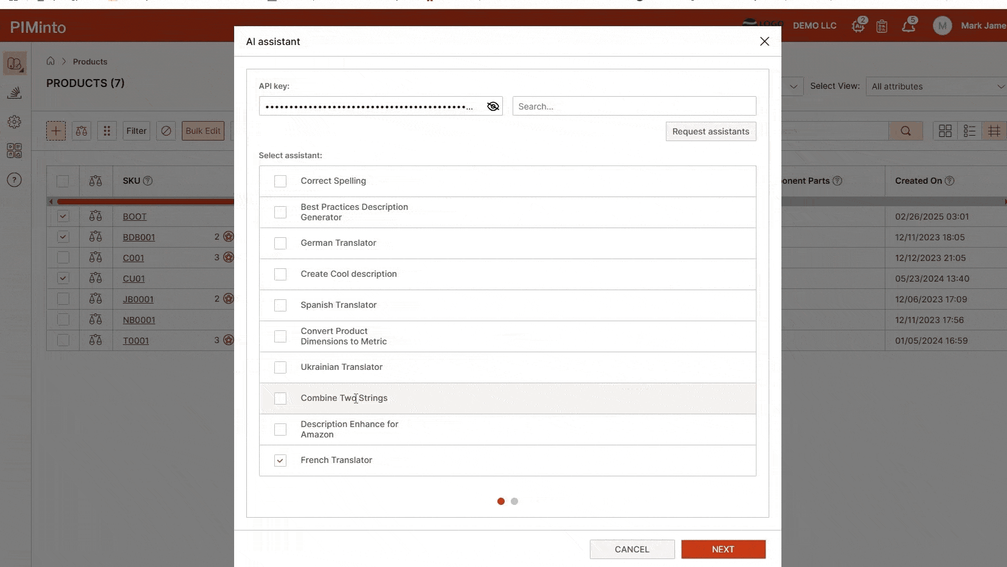Image resolution: width=1007 pixels, height=567 pixels.
Task: Check the C001 row checkbox
Action: tap(63, 257)
